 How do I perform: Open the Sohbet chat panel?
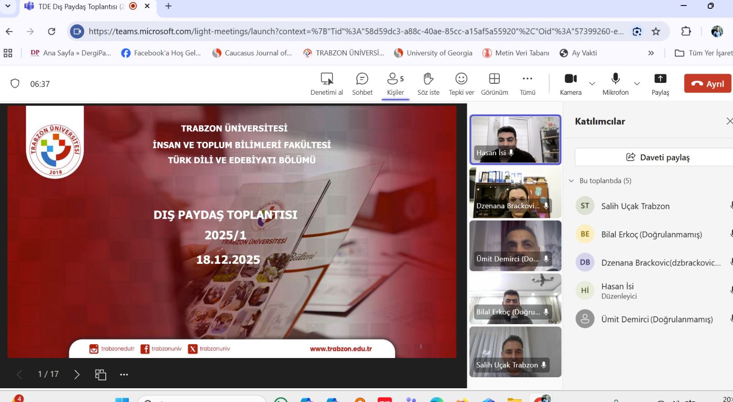362,84
